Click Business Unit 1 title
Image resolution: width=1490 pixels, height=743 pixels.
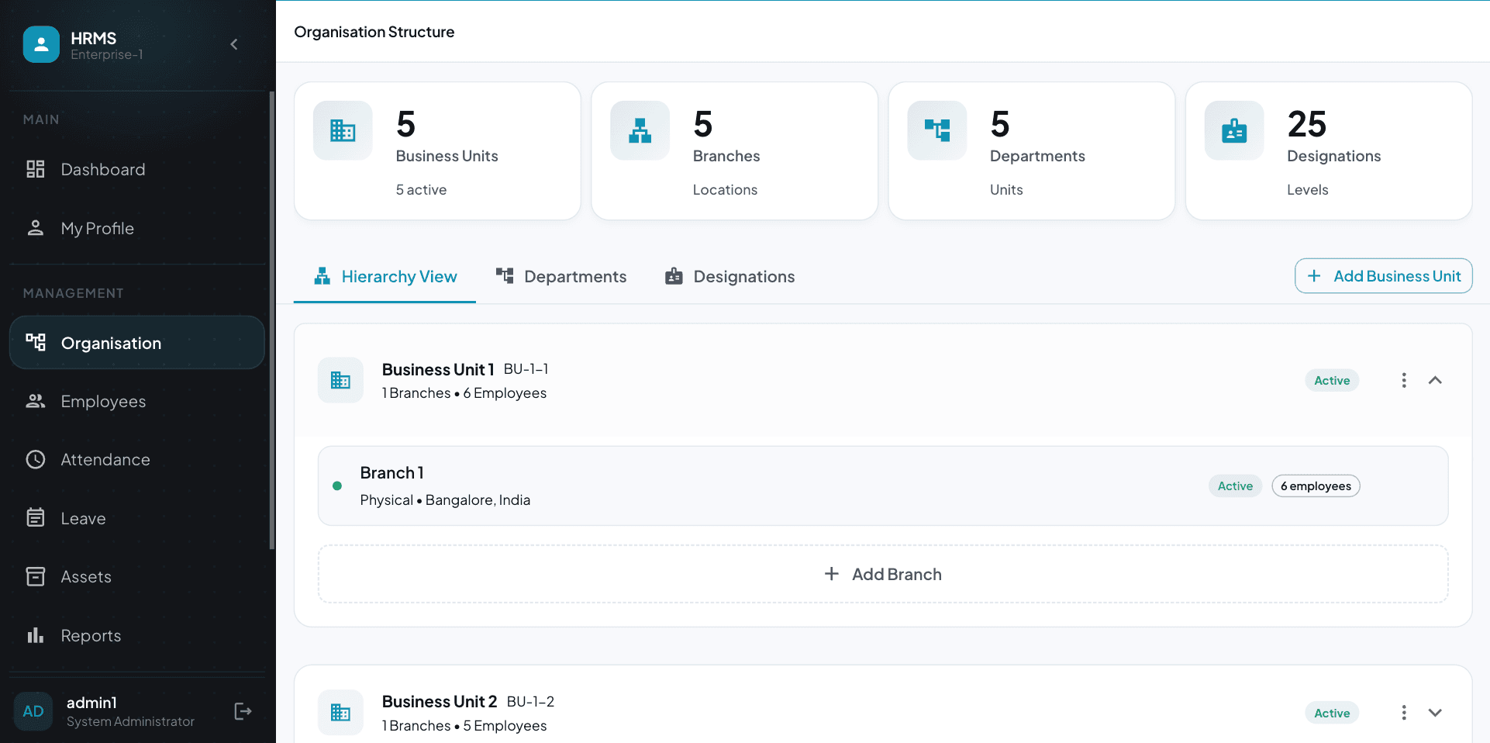pyautogui.click(x=438, y=370)
